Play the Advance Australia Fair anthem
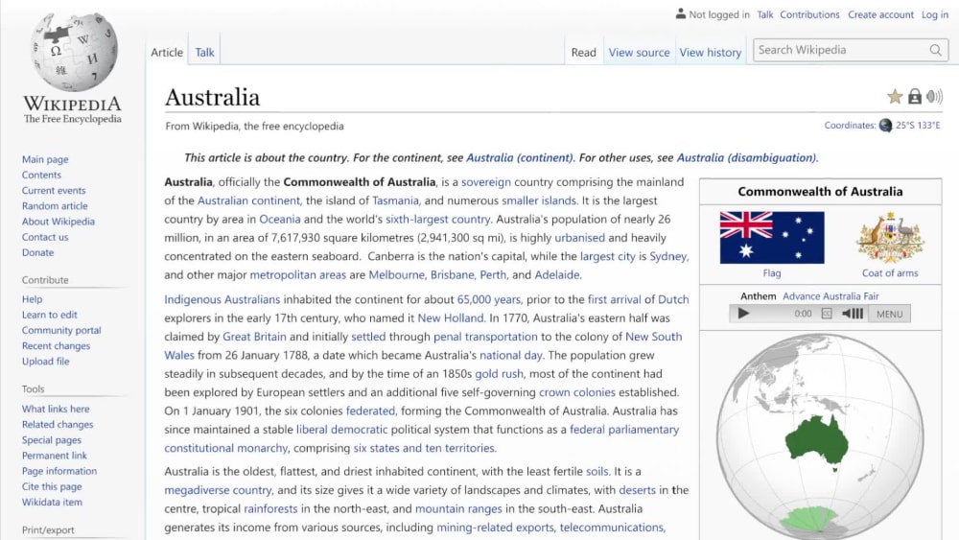Screen dimensions: 959x540 [x=743, y=314]
